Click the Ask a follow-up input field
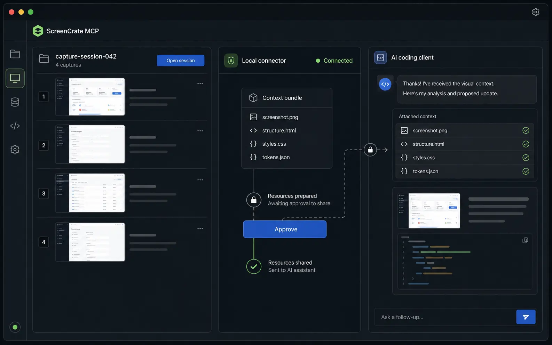 pos(445,317)
